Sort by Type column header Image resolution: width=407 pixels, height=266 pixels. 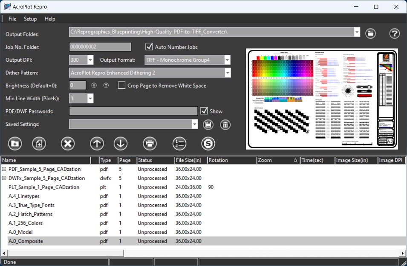pyautogui.click(x=108, y=160)
